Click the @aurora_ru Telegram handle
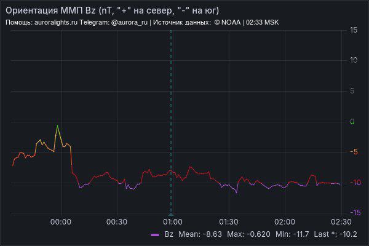The width and height of the screenshot is (369, 246). [x=129, y=23]
